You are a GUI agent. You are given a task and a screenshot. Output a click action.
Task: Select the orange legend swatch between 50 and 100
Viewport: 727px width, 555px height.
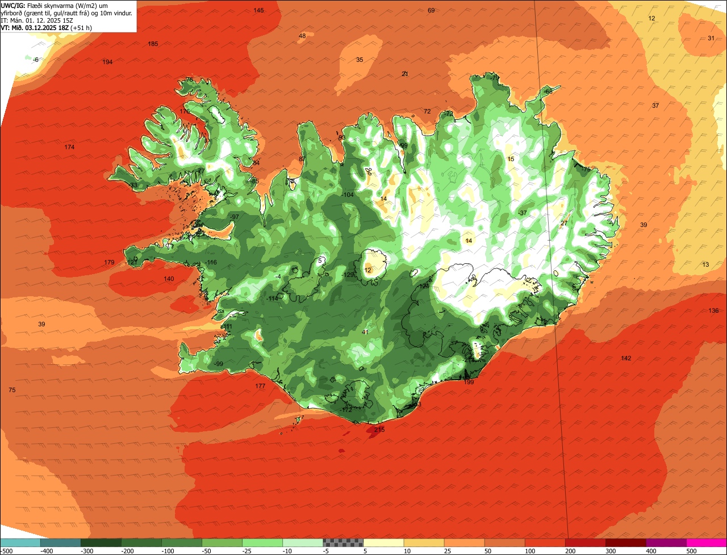pyautogui.click(x=505, y=543)
